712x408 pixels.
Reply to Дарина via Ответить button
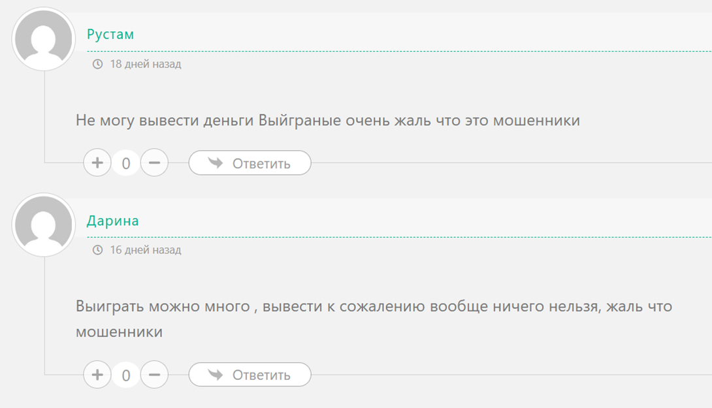coord(250,375)
